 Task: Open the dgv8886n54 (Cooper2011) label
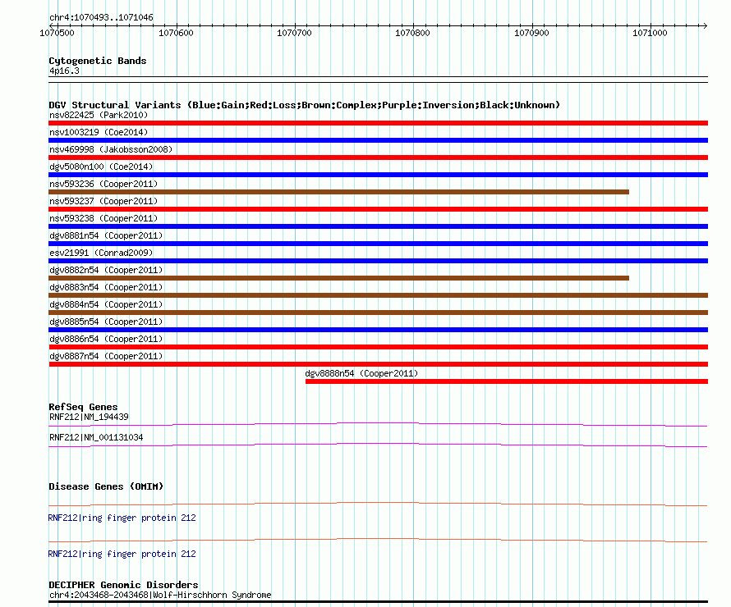click(x=106, y=339)
